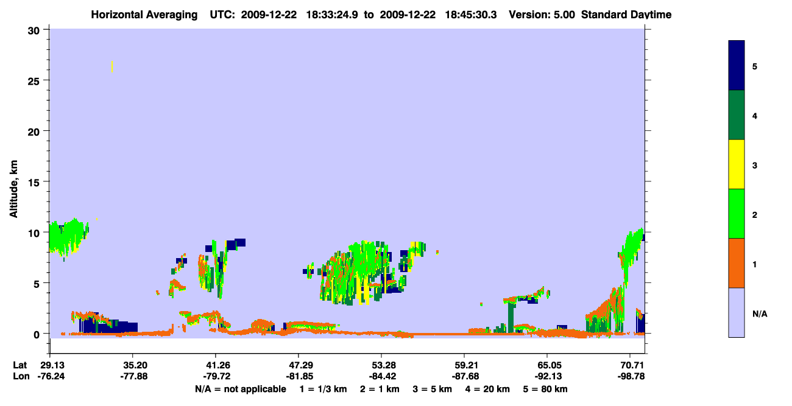This screenshot has height=406, width=792.
Task: Click the '5 = 80 km' legend note
Action: [546, 389]
